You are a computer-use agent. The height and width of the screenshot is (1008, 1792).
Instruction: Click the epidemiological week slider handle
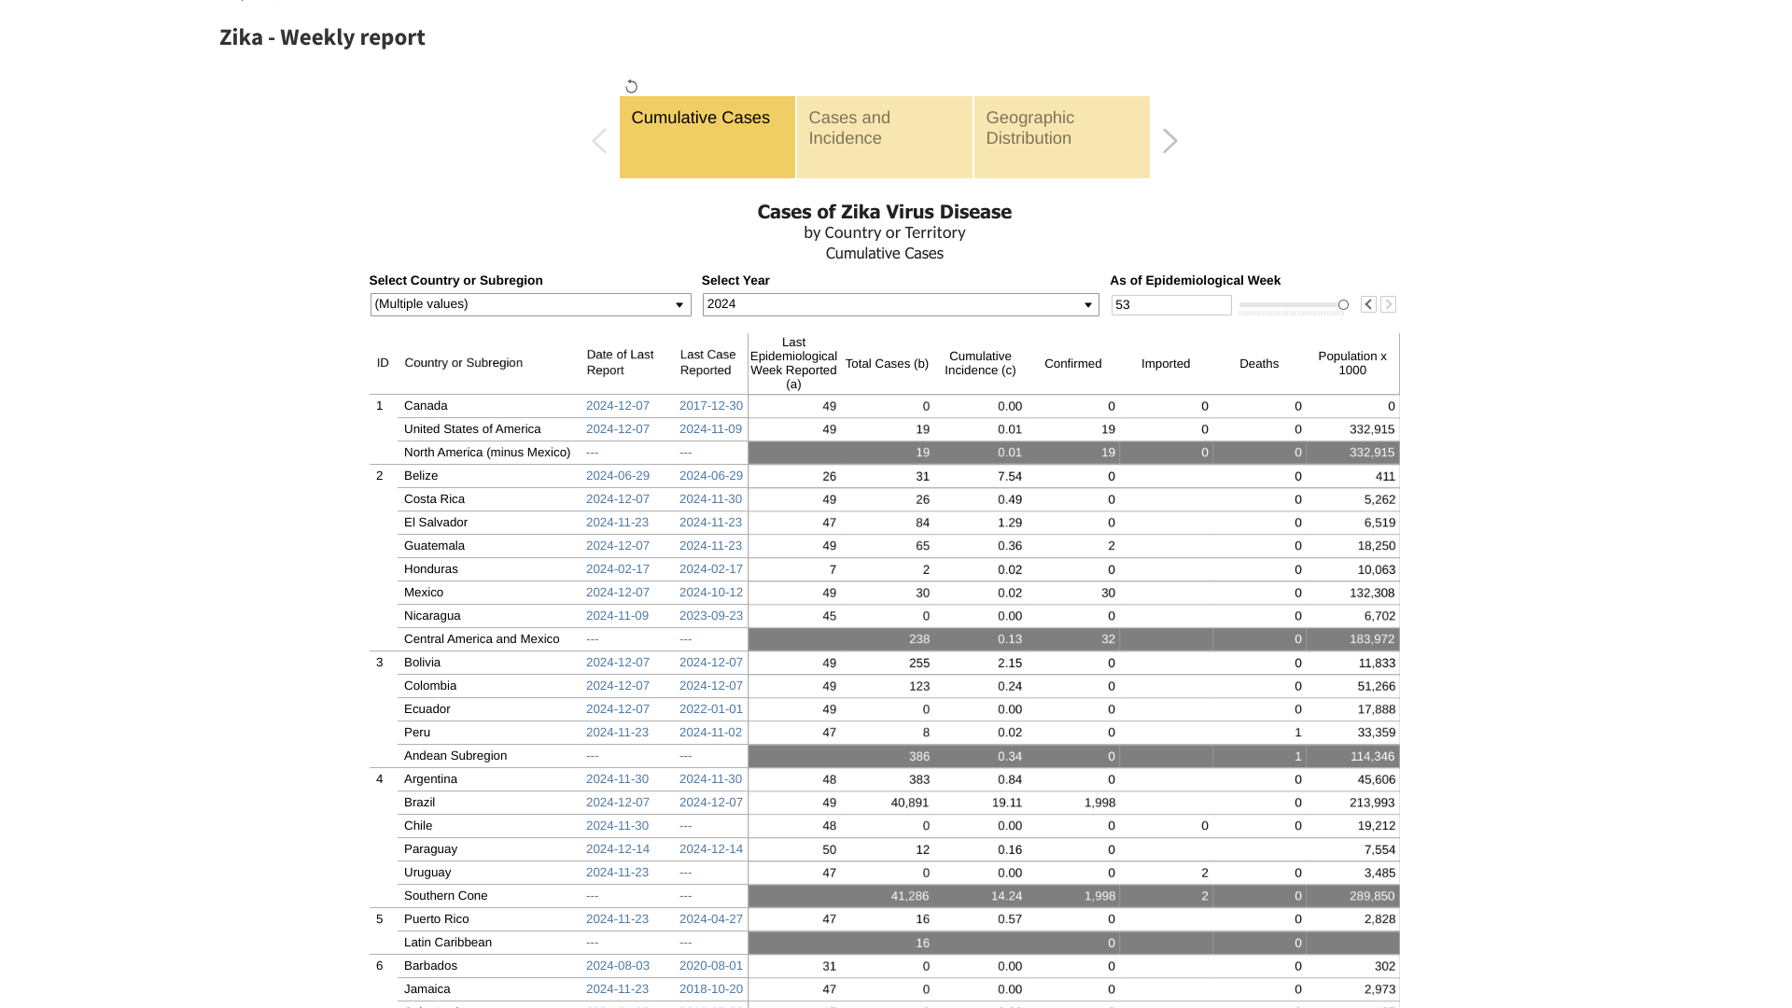tap(1343, 305)
